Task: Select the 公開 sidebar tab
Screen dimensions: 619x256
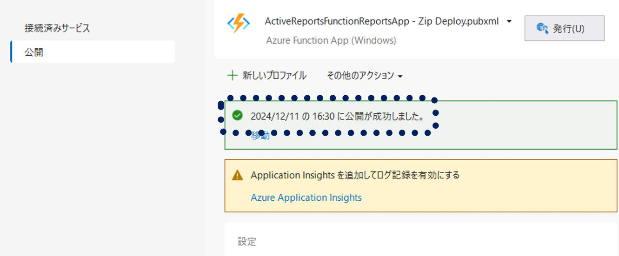Action: (x=93, y=52)
